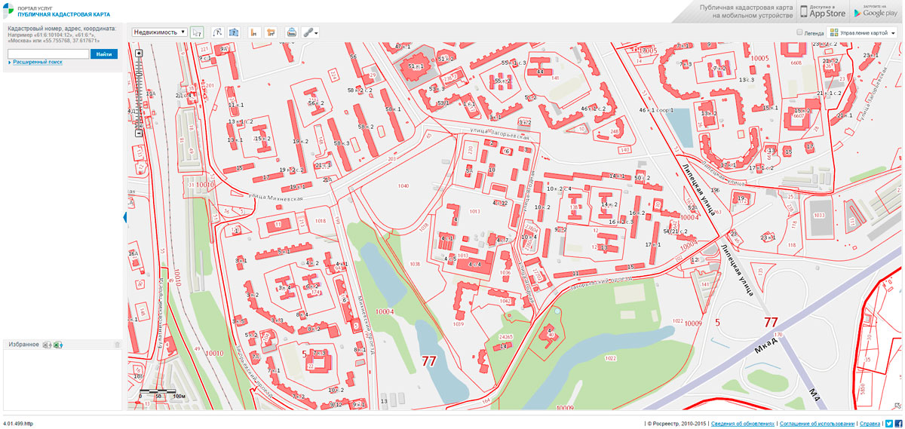Open the Справка link in footer
Image resolution: width=905 pixels, height=429 pixels.
(870, 424)
